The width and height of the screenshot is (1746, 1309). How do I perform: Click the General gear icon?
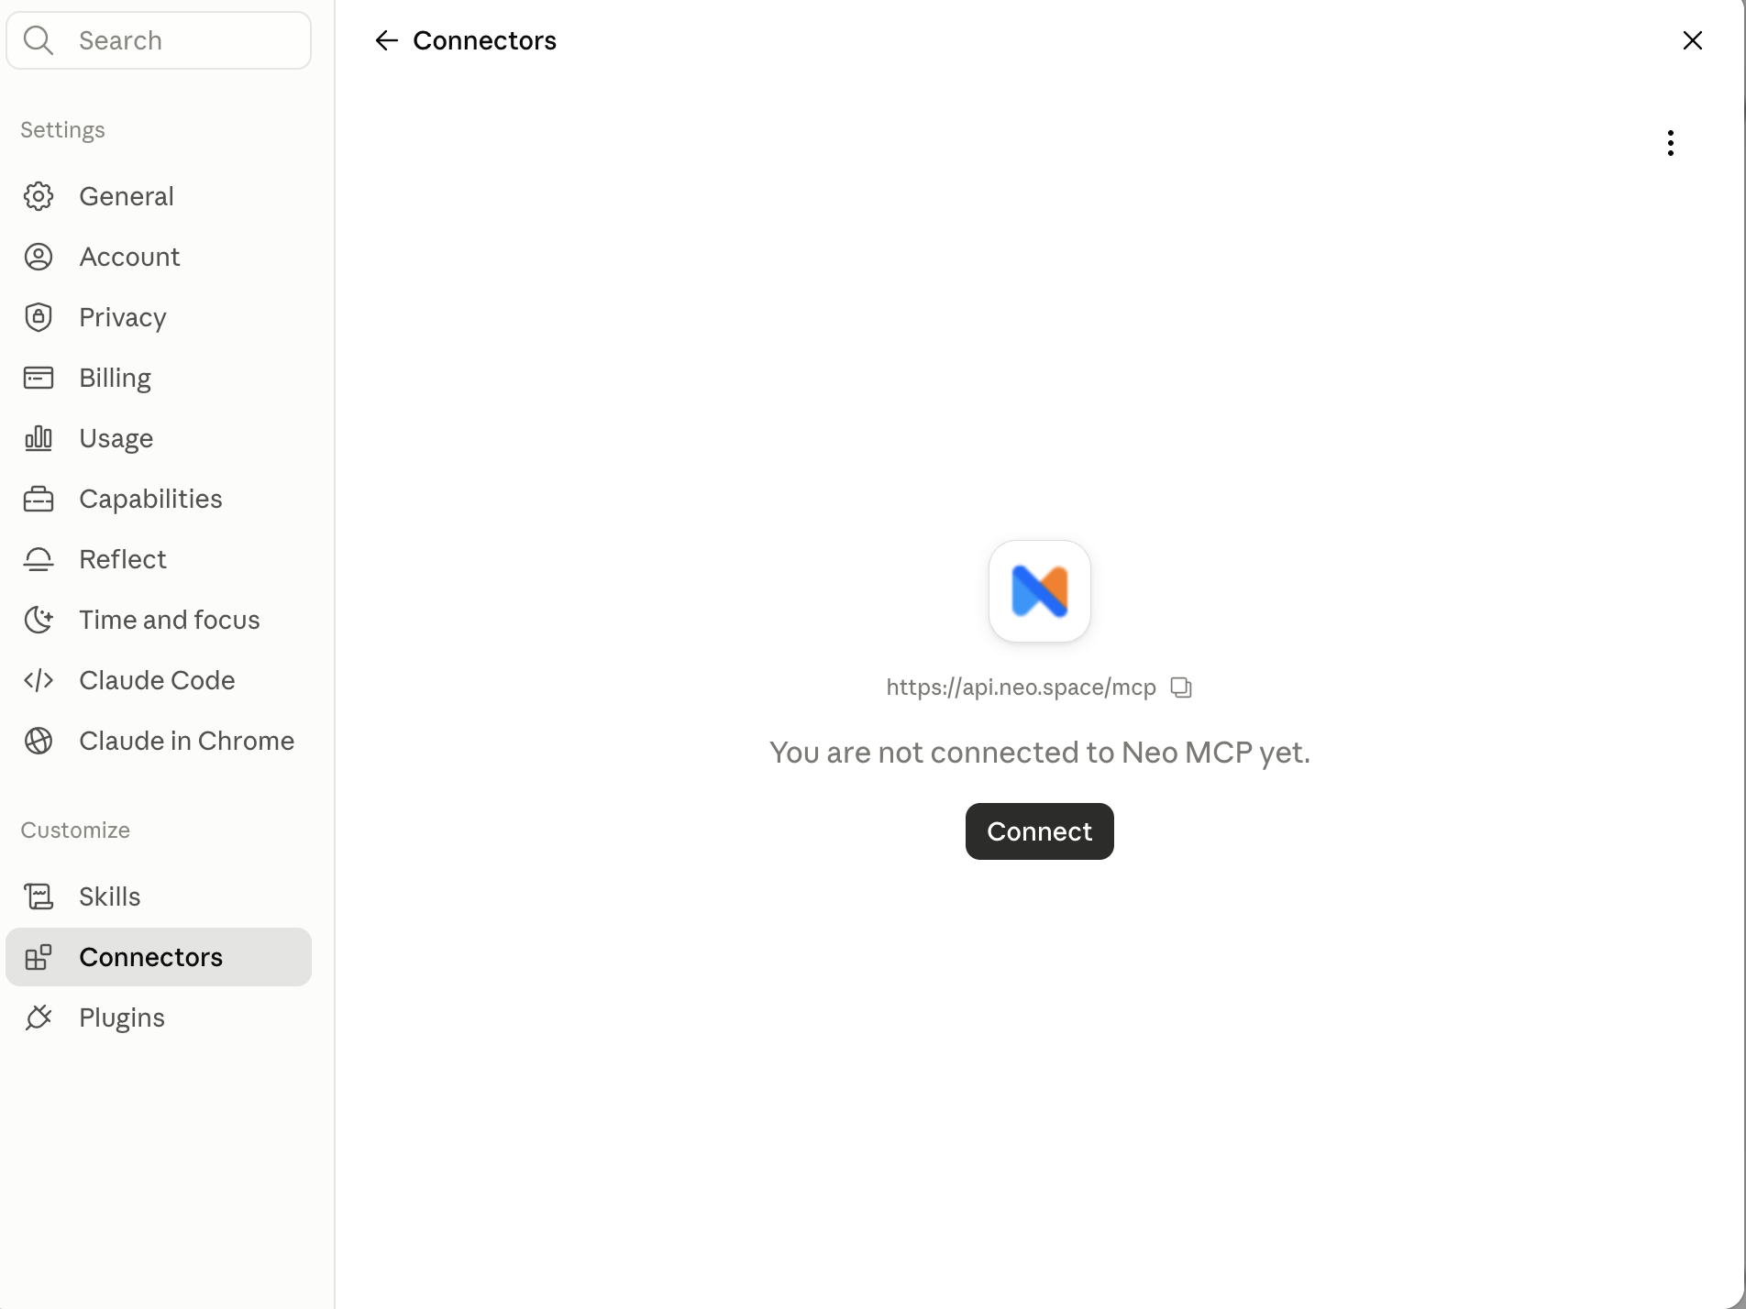(x=39, y=196)
